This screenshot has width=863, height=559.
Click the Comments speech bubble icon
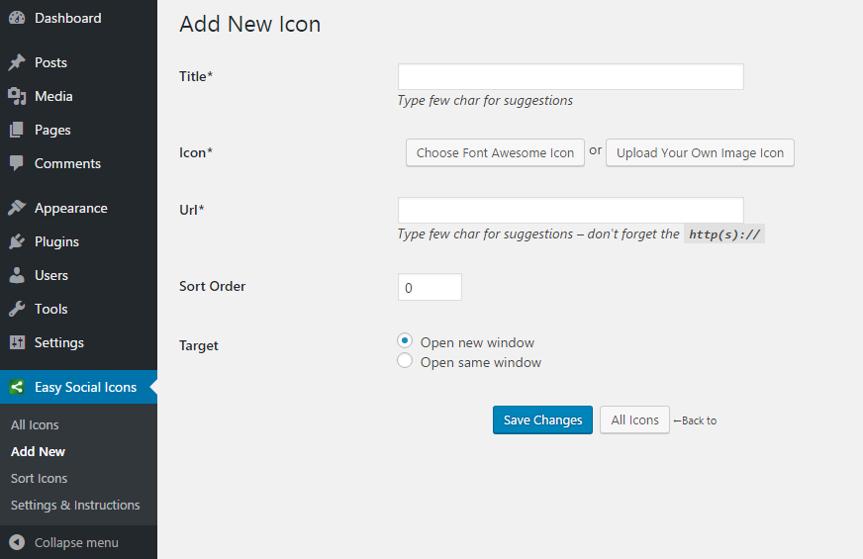tap(17, 163)
